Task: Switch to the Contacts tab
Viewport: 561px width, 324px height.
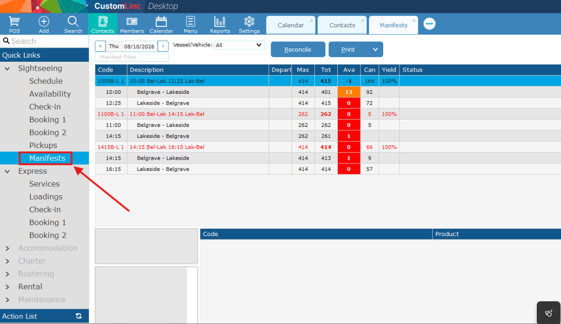Action: click(342, 25)
